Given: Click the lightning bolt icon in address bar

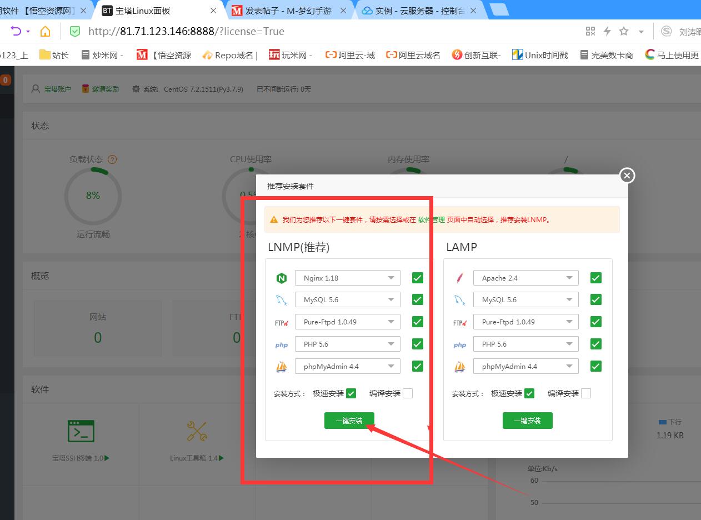Looking at the screenshot, I should [x=607, y=31].
